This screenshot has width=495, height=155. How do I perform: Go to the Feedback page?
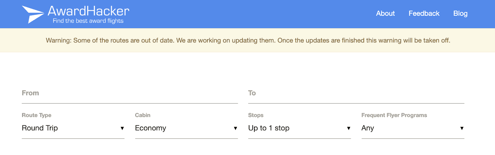click(424, 13)
